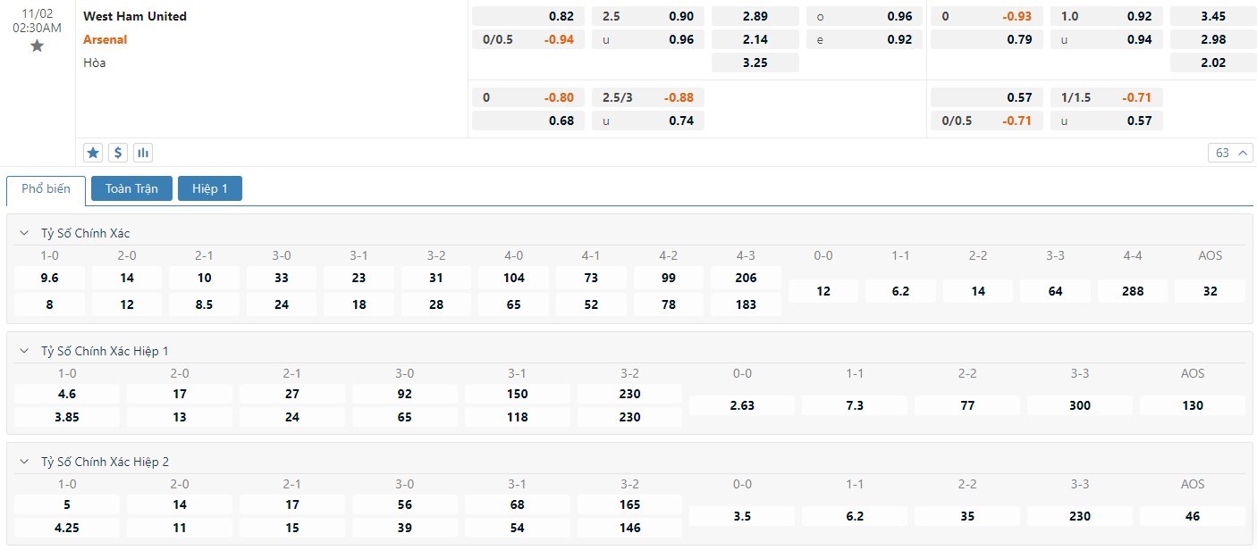Collapse the Tỷ Số Chính Xác section
1257x550 pixels.
24,233
